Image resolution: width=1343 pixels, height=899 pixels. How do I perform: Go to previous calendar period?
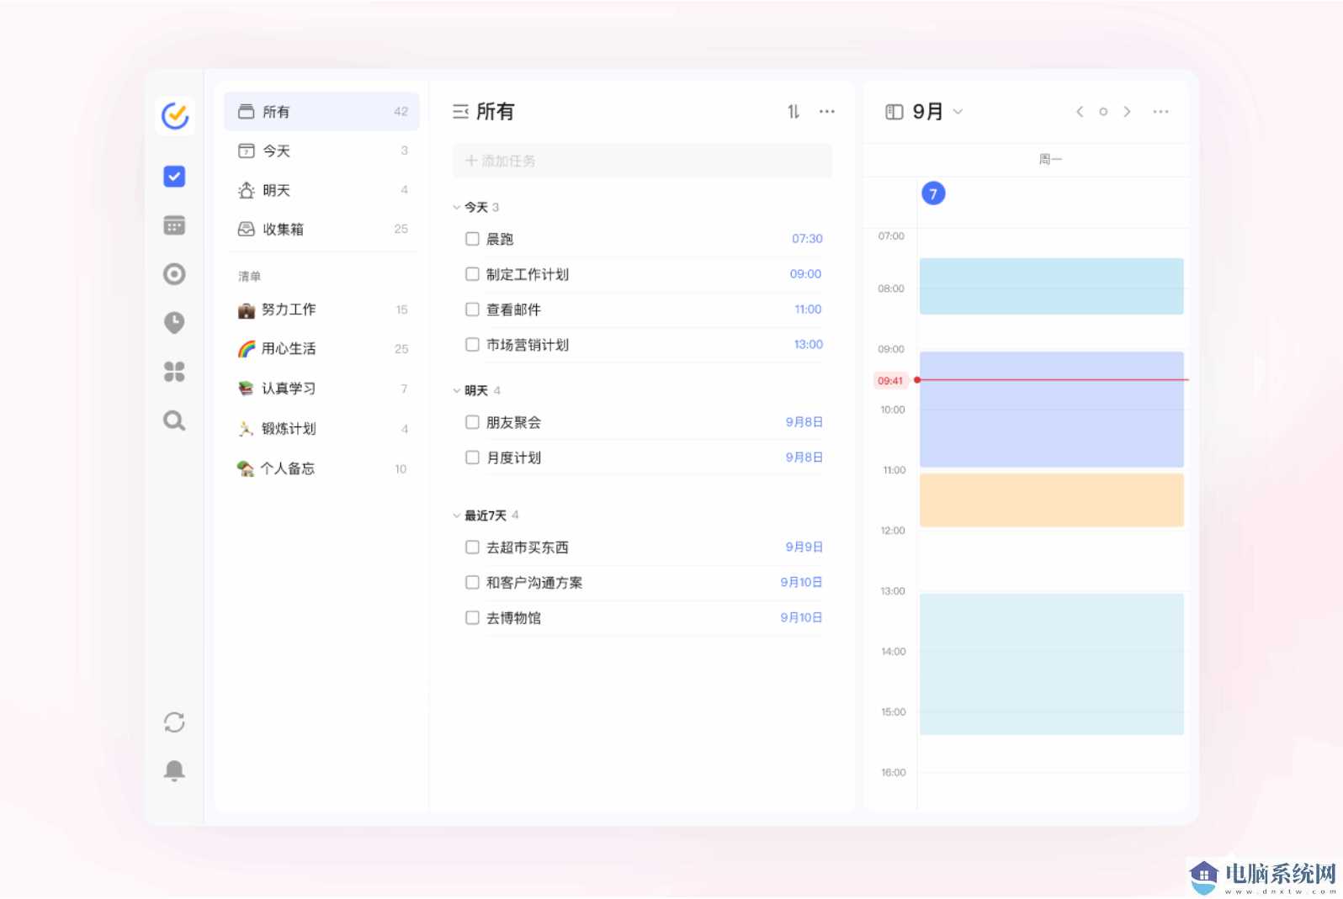point(1080,112)
